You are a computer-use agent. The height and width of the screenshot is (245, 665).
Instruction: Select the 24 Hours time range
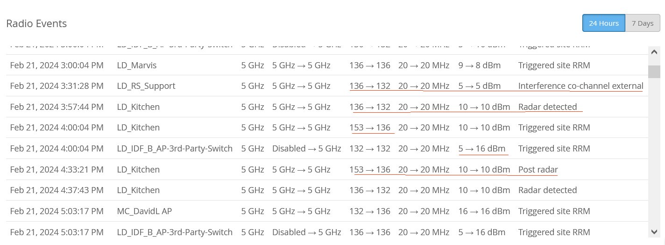603,23
